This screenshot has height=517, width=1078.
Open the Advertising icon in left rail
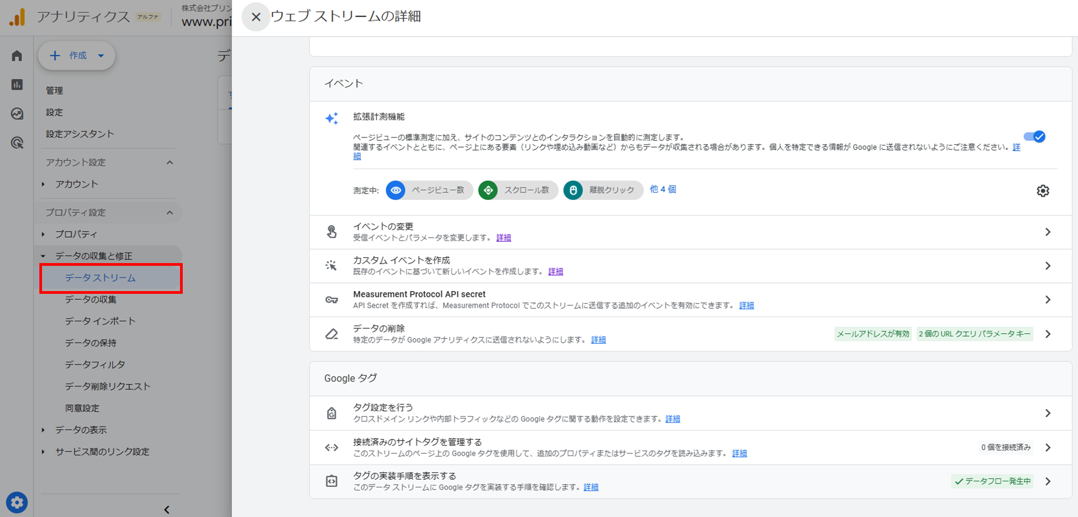[x=17, y=143]
